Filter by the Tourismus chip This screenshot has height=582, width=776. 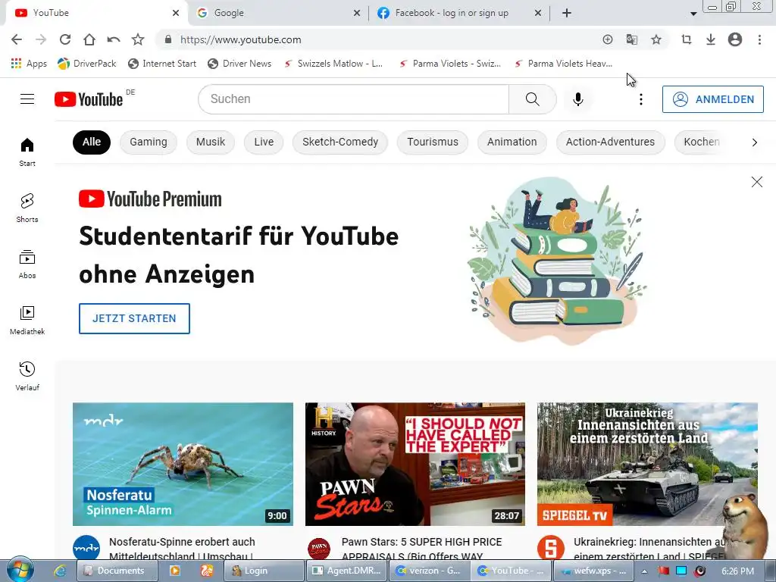(x=433, y=142)
